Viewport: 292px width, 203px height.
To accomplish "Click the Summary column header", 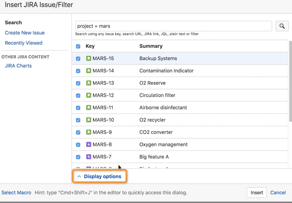I will 151,46.
